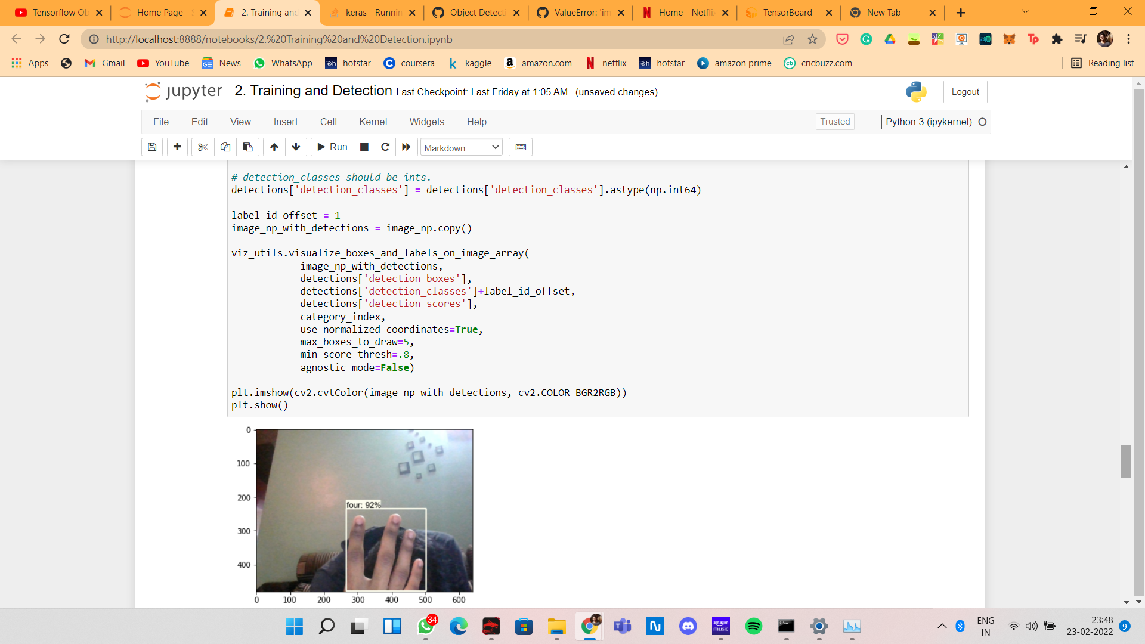Open the Kernel menu

[x=373, y=122]
